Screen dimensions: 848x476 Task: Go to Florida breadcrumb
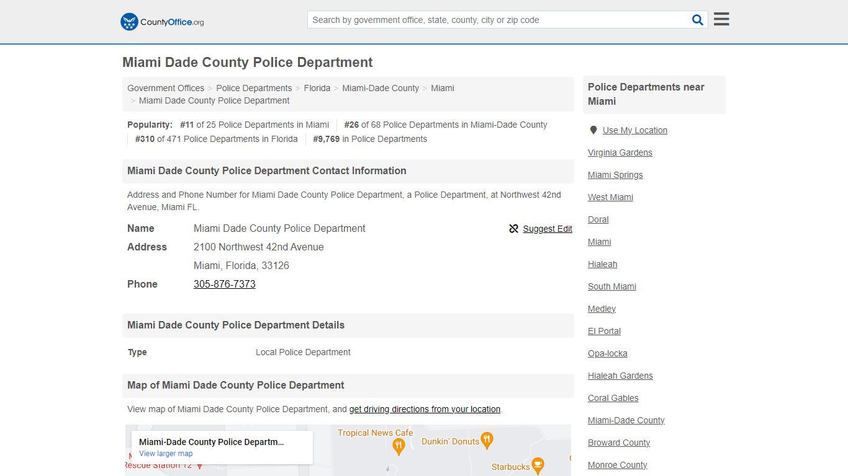pos(317,88)
